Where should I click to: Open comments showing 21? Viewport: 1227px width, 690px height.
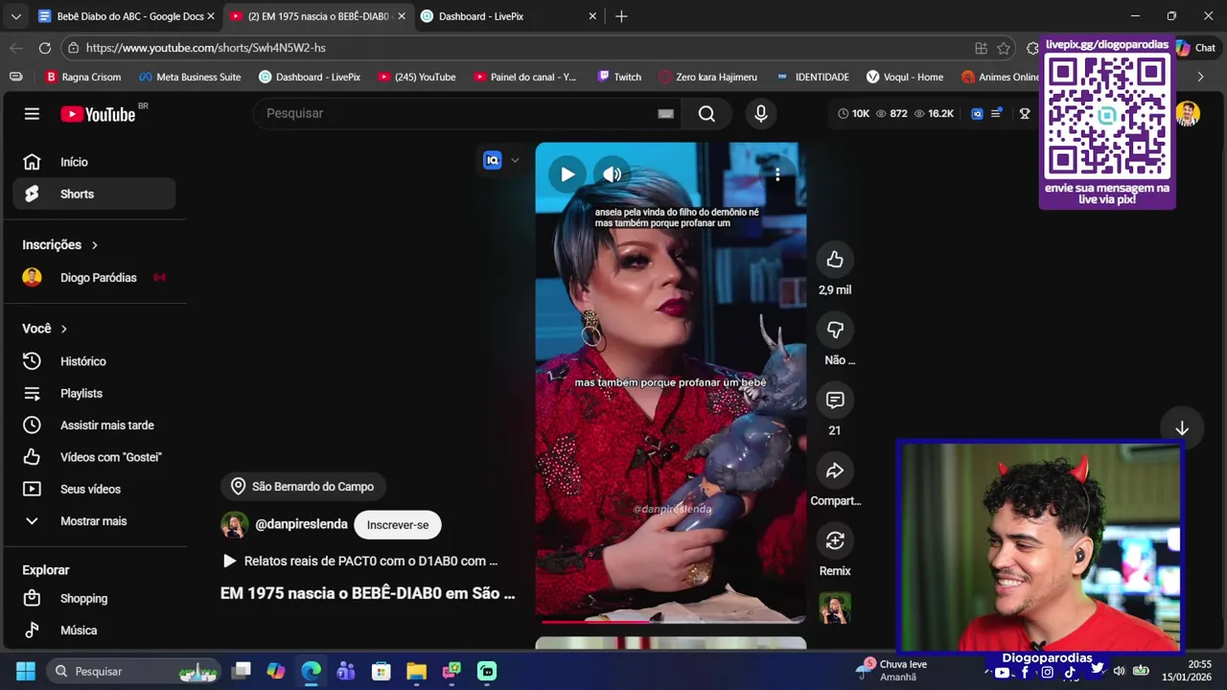point(835,400)
